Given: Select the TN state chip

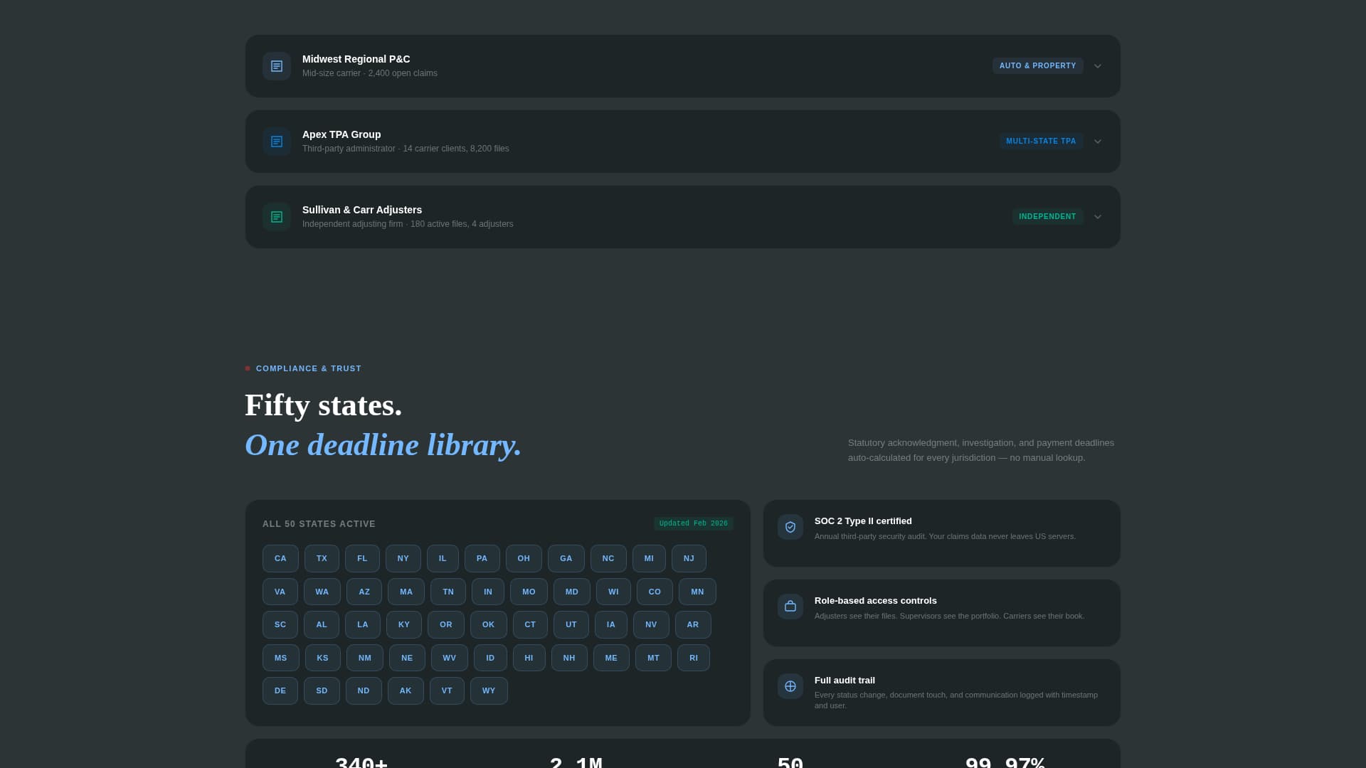Looking at the screenshot, I should click(448, 592).
